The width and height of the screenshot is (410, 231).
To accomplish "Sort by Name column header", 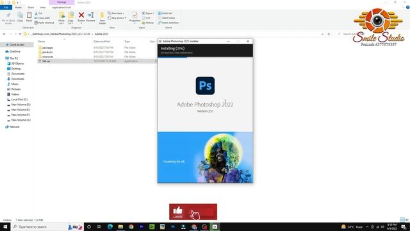I will [41, 41].
